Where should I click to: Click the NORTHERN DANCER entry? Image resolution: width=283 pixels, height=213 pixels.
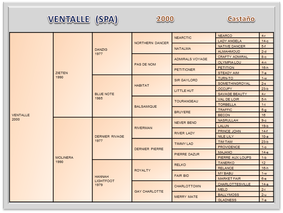[x=152, y=43]
